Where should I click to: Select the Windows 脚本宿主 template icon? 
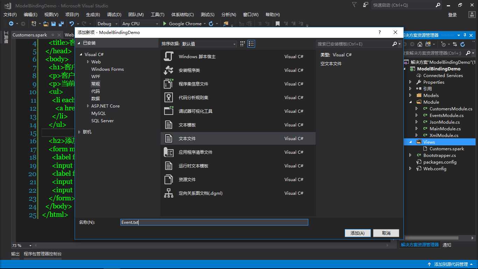tap(169, 56)
